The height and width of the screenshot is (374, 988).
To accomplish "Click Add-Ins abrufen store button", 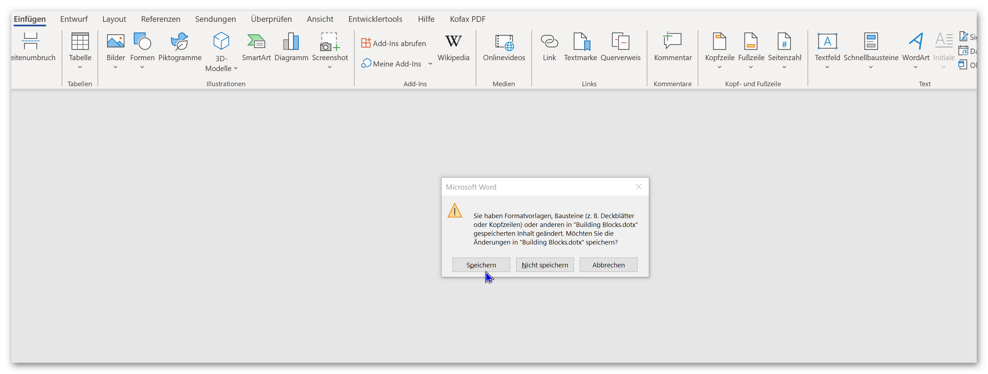I will pos(393,43).
